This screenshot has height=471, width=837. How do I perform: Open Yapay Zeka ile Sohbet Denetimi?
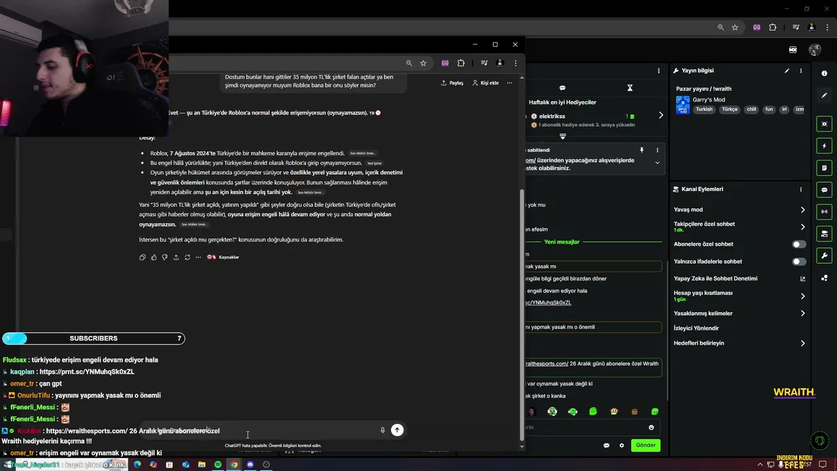pos(739,279)
